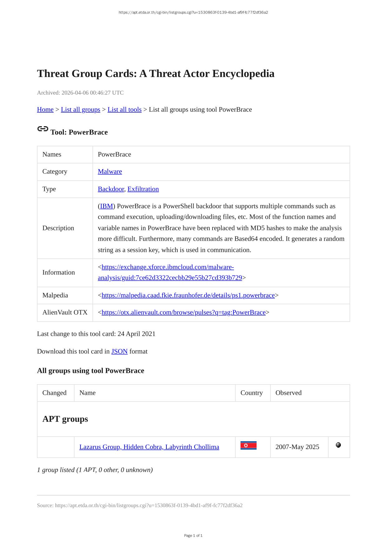Click the dark sphere status icon
387x548 pixels.
click(338, 445)
